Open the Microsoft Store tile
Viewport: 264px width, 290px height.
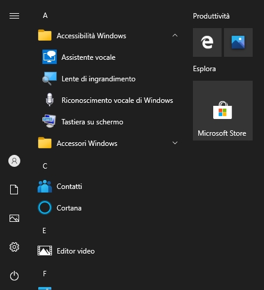point(223,111)
